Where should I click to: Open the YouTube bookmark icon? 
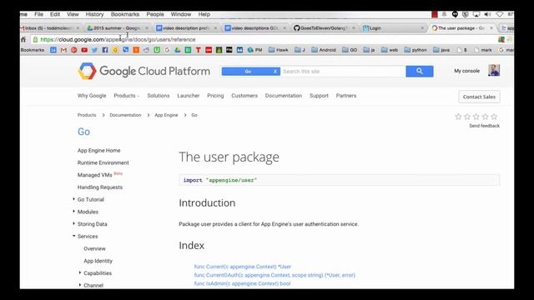[84, 50]
